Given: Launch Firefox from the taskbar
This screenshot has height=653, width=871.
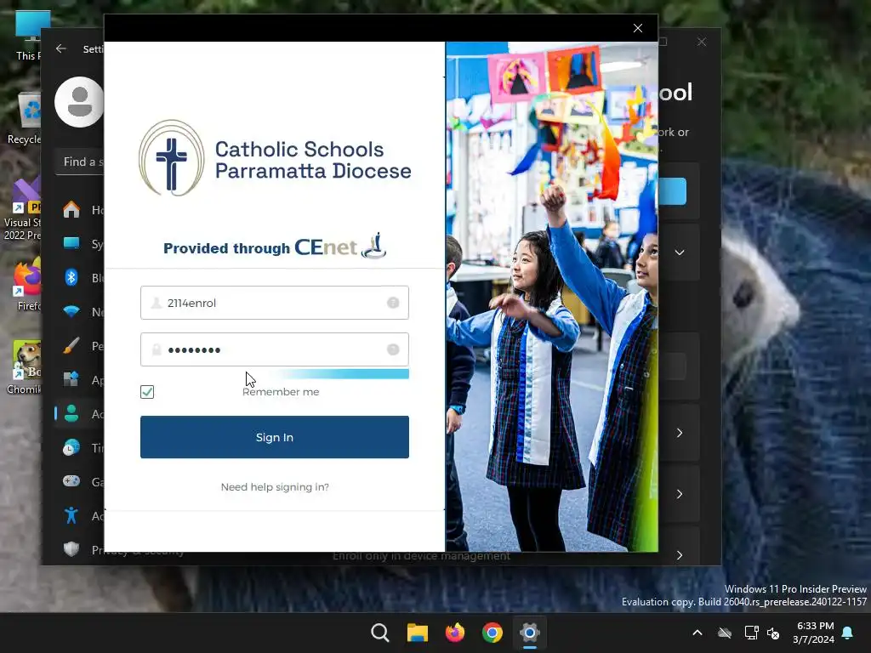Looking at the screenshot, I should pyautogui.click(x=455, y=633).
